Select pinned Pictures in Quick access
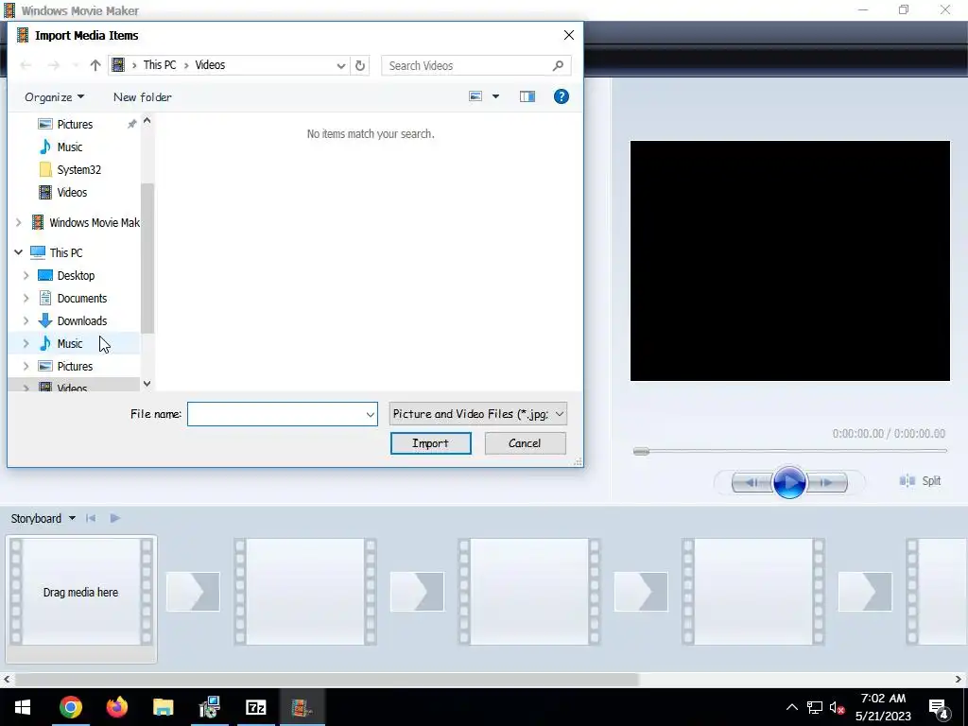 pos(75,124)
